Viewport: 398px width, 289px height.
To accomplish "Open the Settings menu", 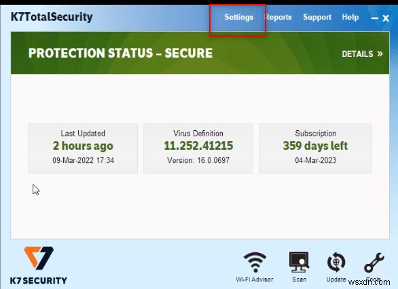I will click(238, 17).
